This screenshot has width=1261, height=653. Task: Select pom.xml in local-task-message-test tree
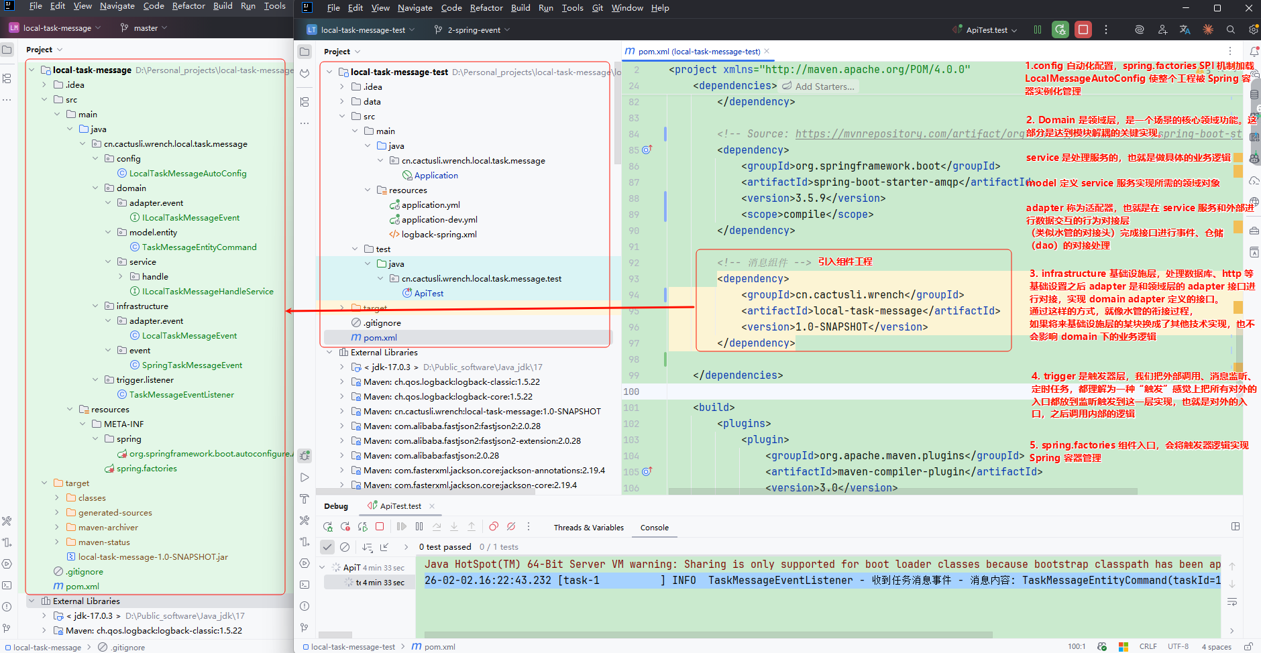pyautogui.click(x=380, y=338)
